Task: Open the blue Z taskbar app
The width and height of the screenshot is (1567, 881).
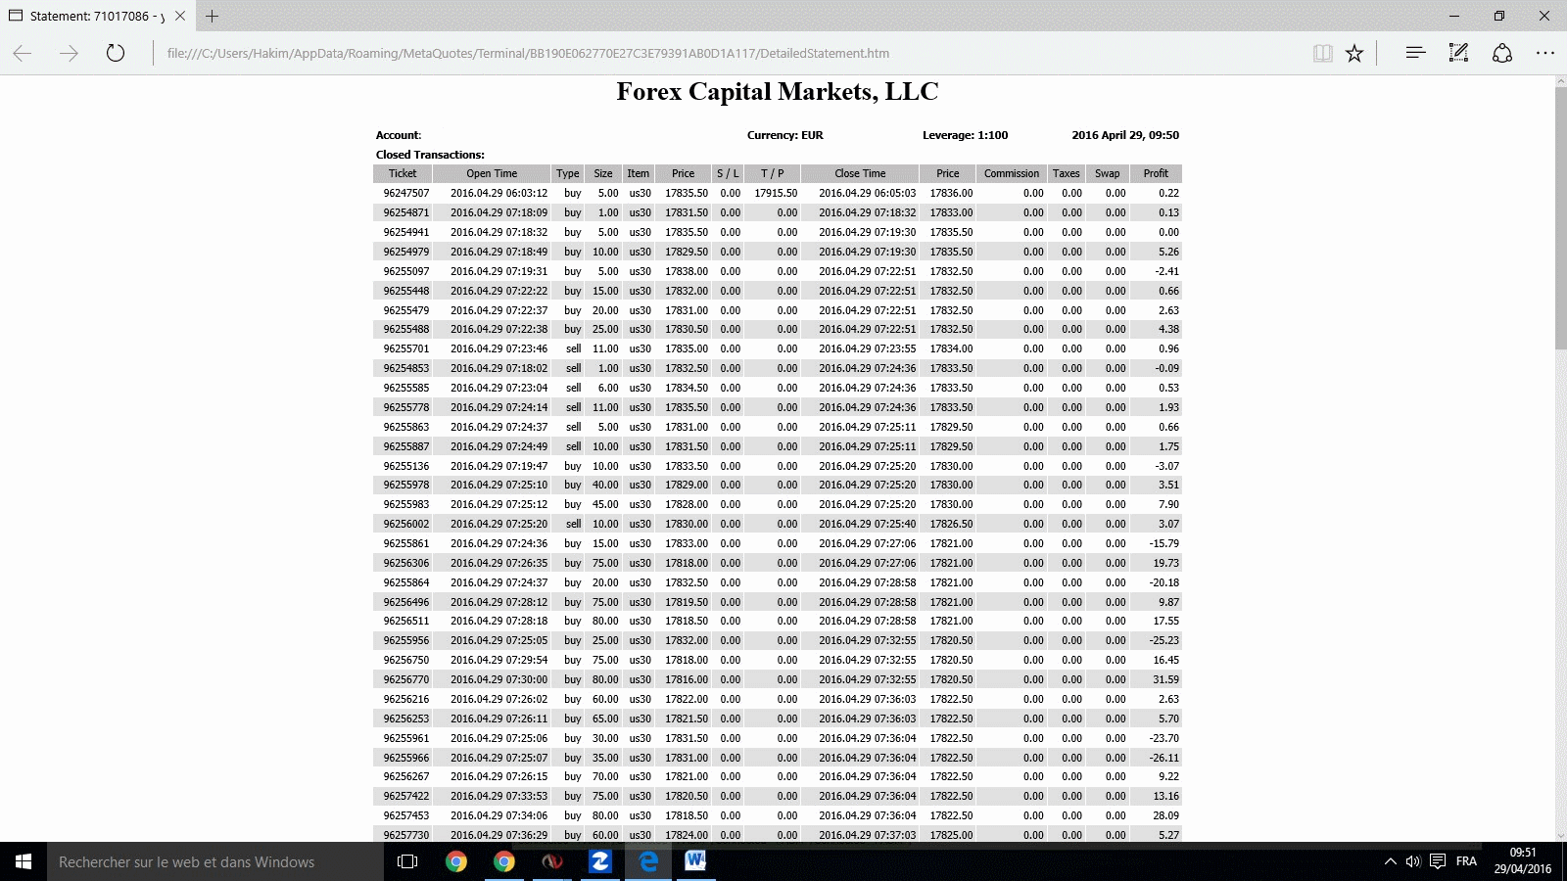Action: [x=600, y=861]
